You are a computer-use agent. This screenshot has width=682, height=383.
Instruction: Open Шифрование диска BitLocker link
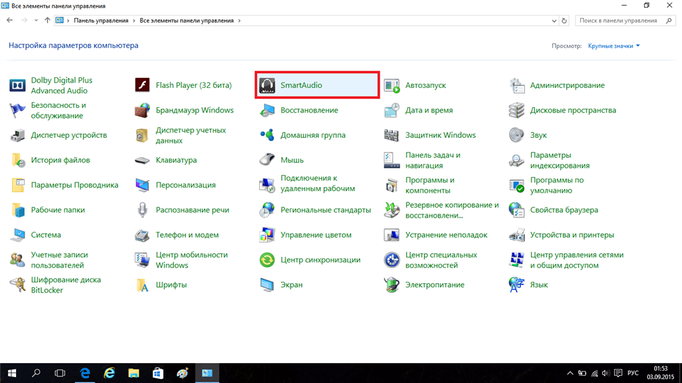pyautogui.click(x=66, y=284)
